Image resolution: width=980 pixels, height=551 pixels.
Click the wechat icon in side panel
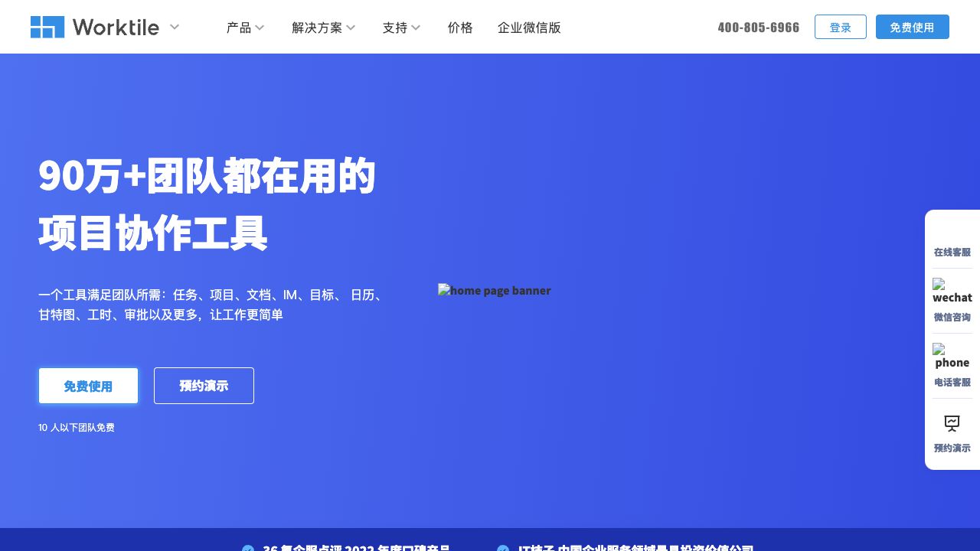[x=952, y=291]
